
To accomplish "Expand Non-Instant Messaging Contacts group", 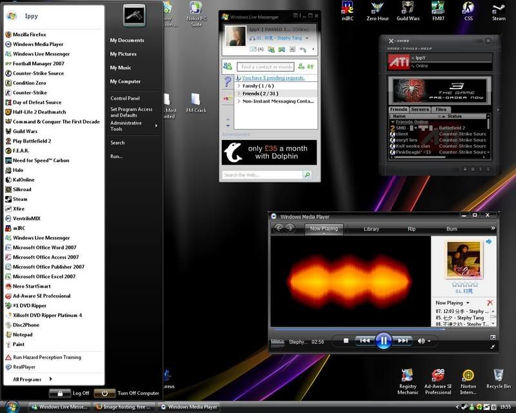I will pyautogui.click(x=239, y=101).
